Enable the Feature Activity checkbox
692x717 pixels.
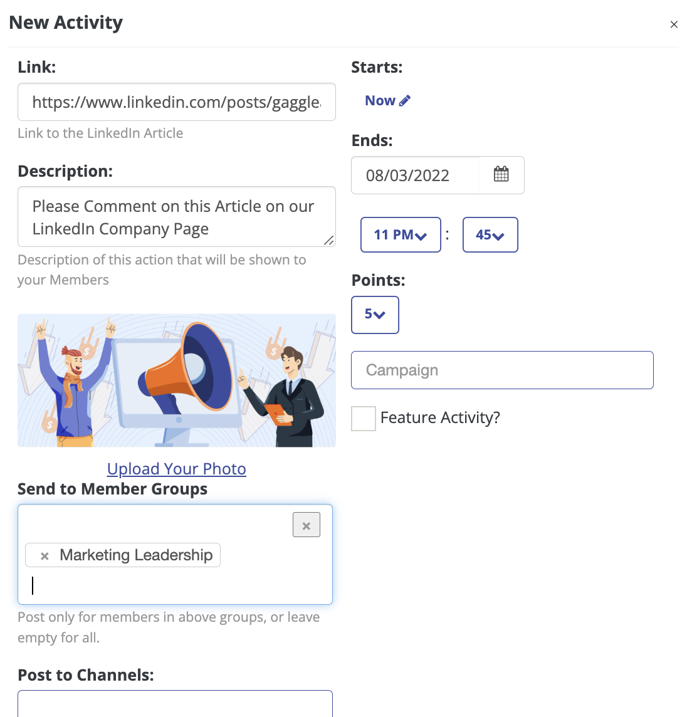click(x=364, y=419)
